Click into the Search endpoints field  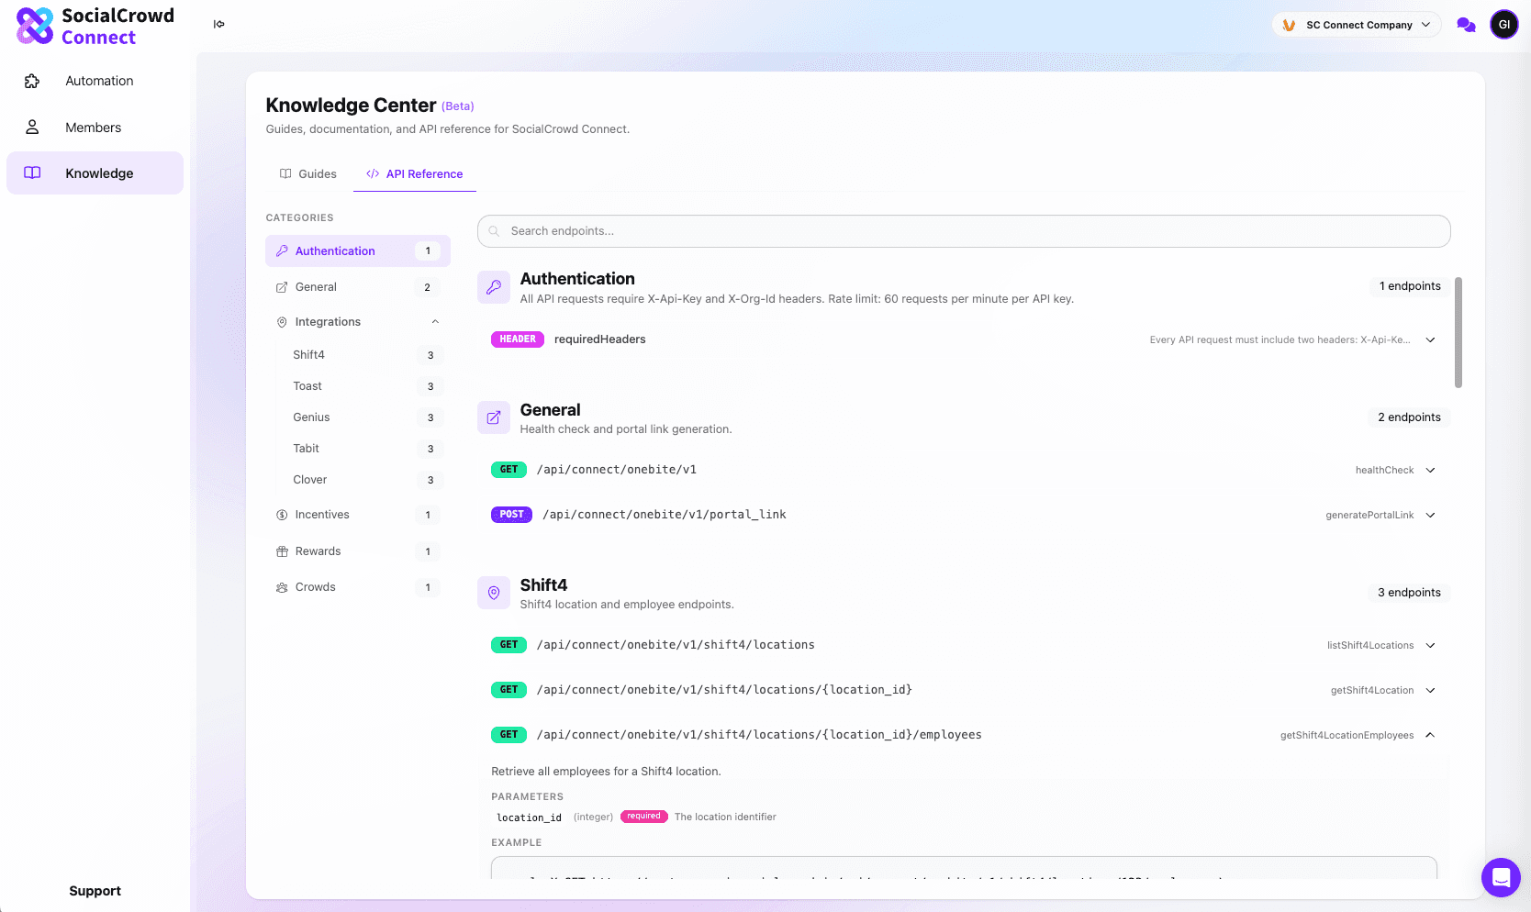click(964, 231)
